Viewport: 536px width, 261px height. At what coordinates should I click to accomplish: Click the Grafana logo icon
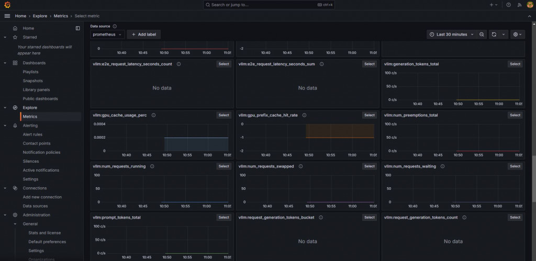click(x=7, y=5)
